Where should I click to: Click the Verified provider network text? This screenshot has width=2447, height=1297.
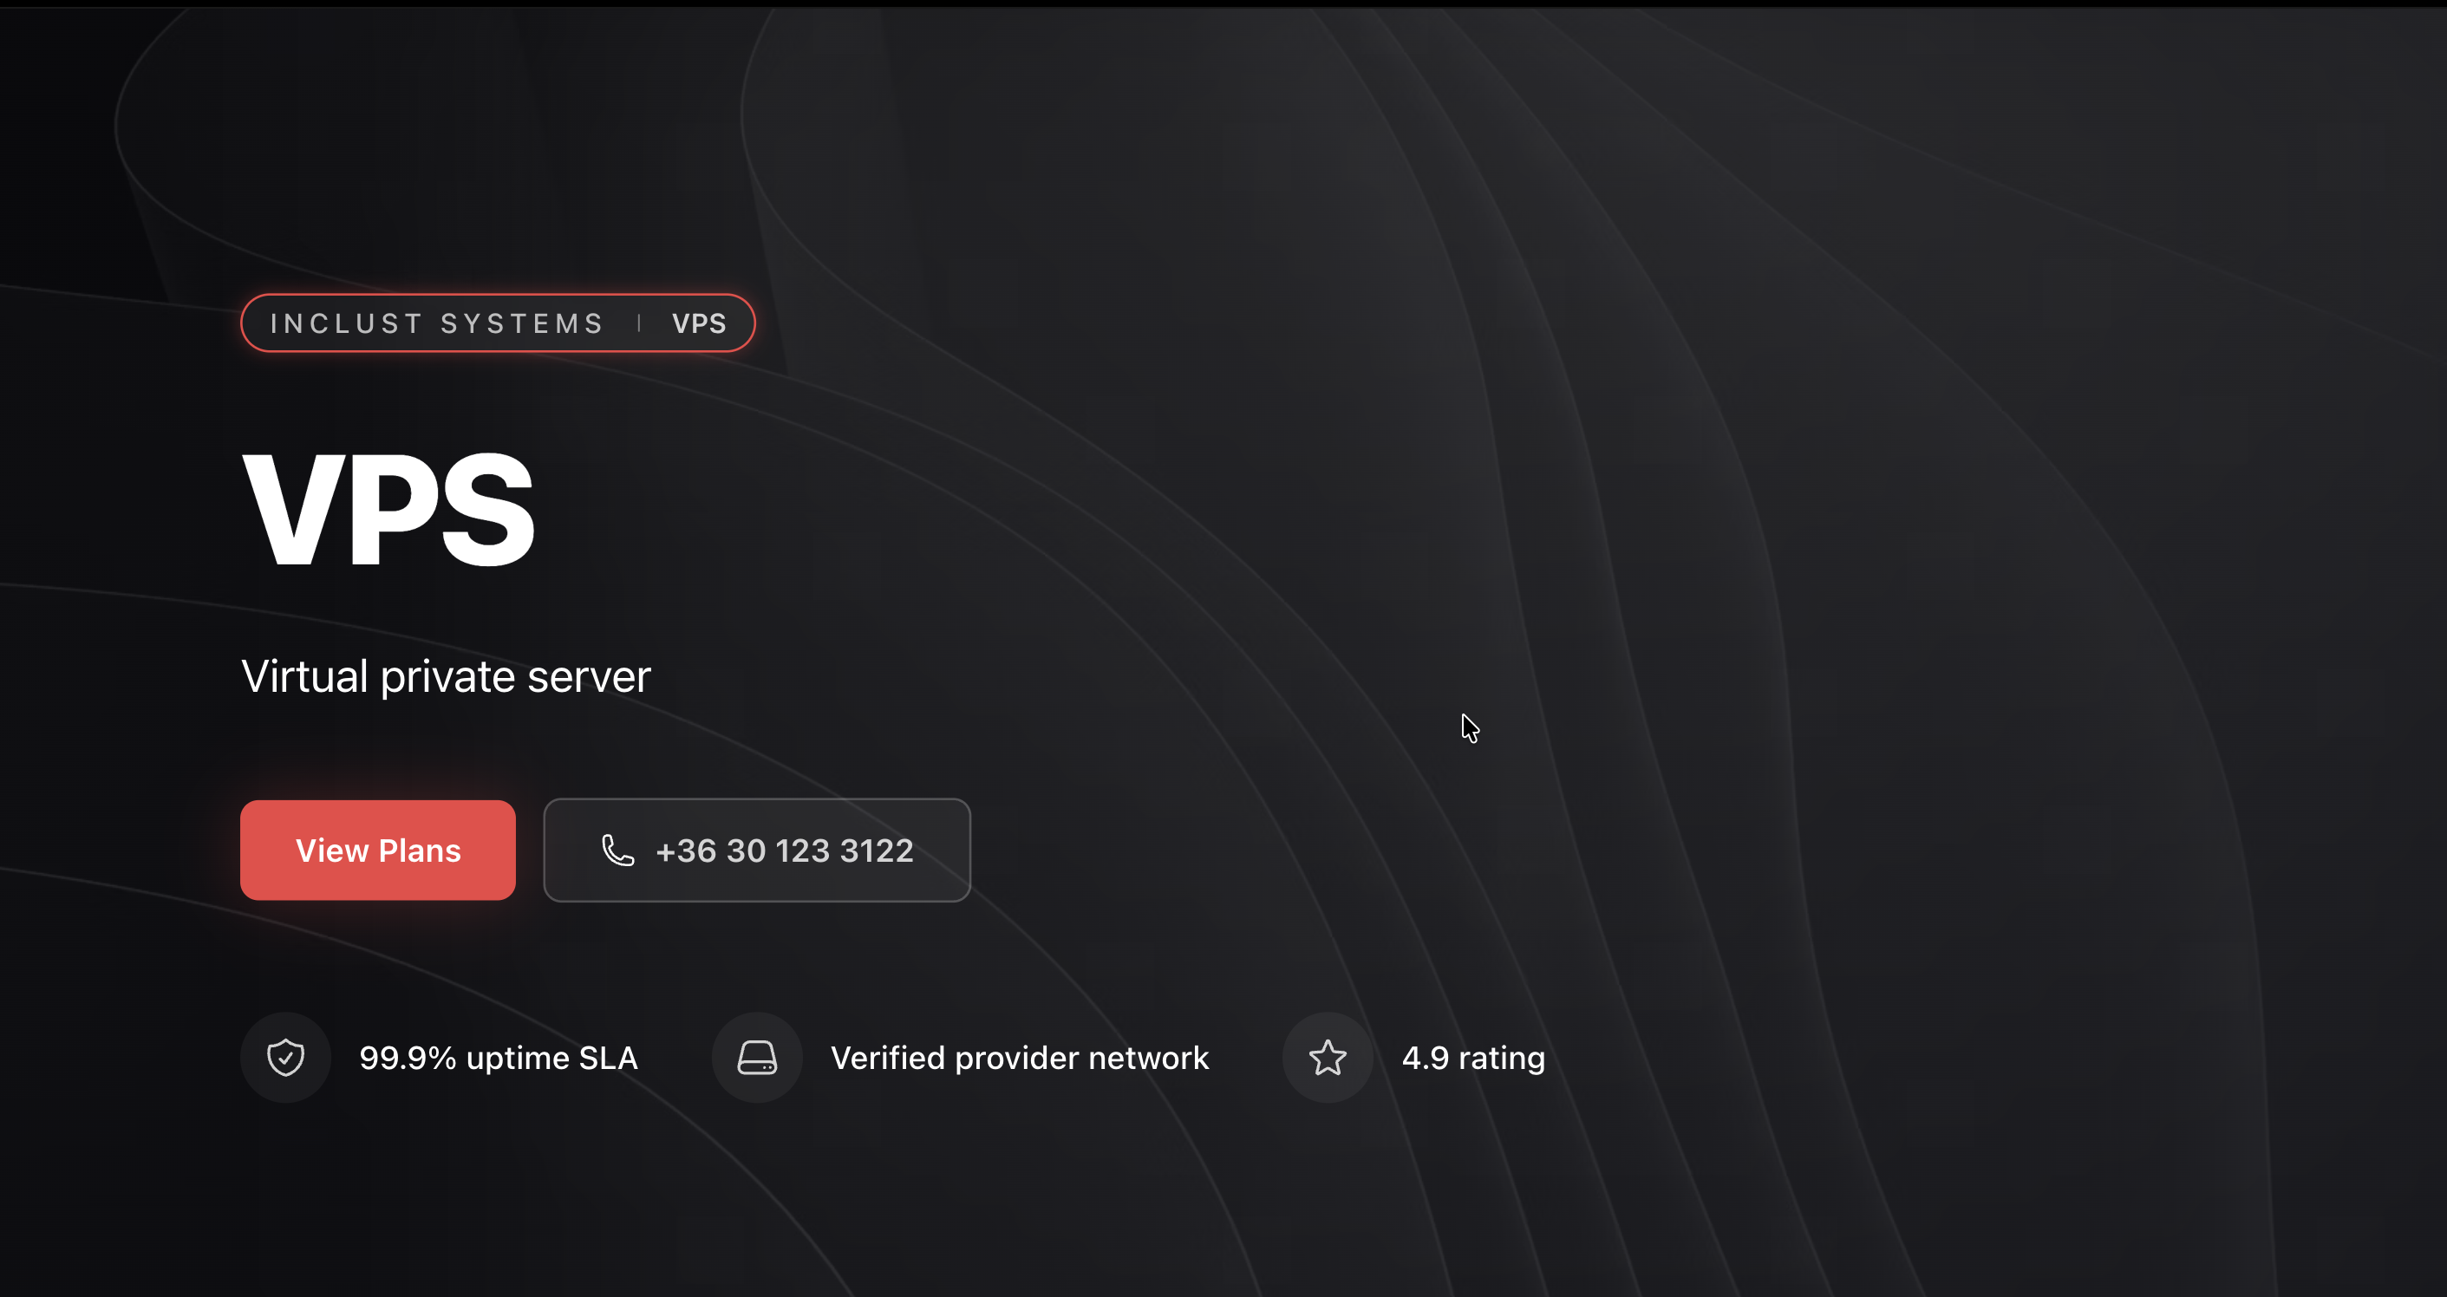[1019, 1058]
